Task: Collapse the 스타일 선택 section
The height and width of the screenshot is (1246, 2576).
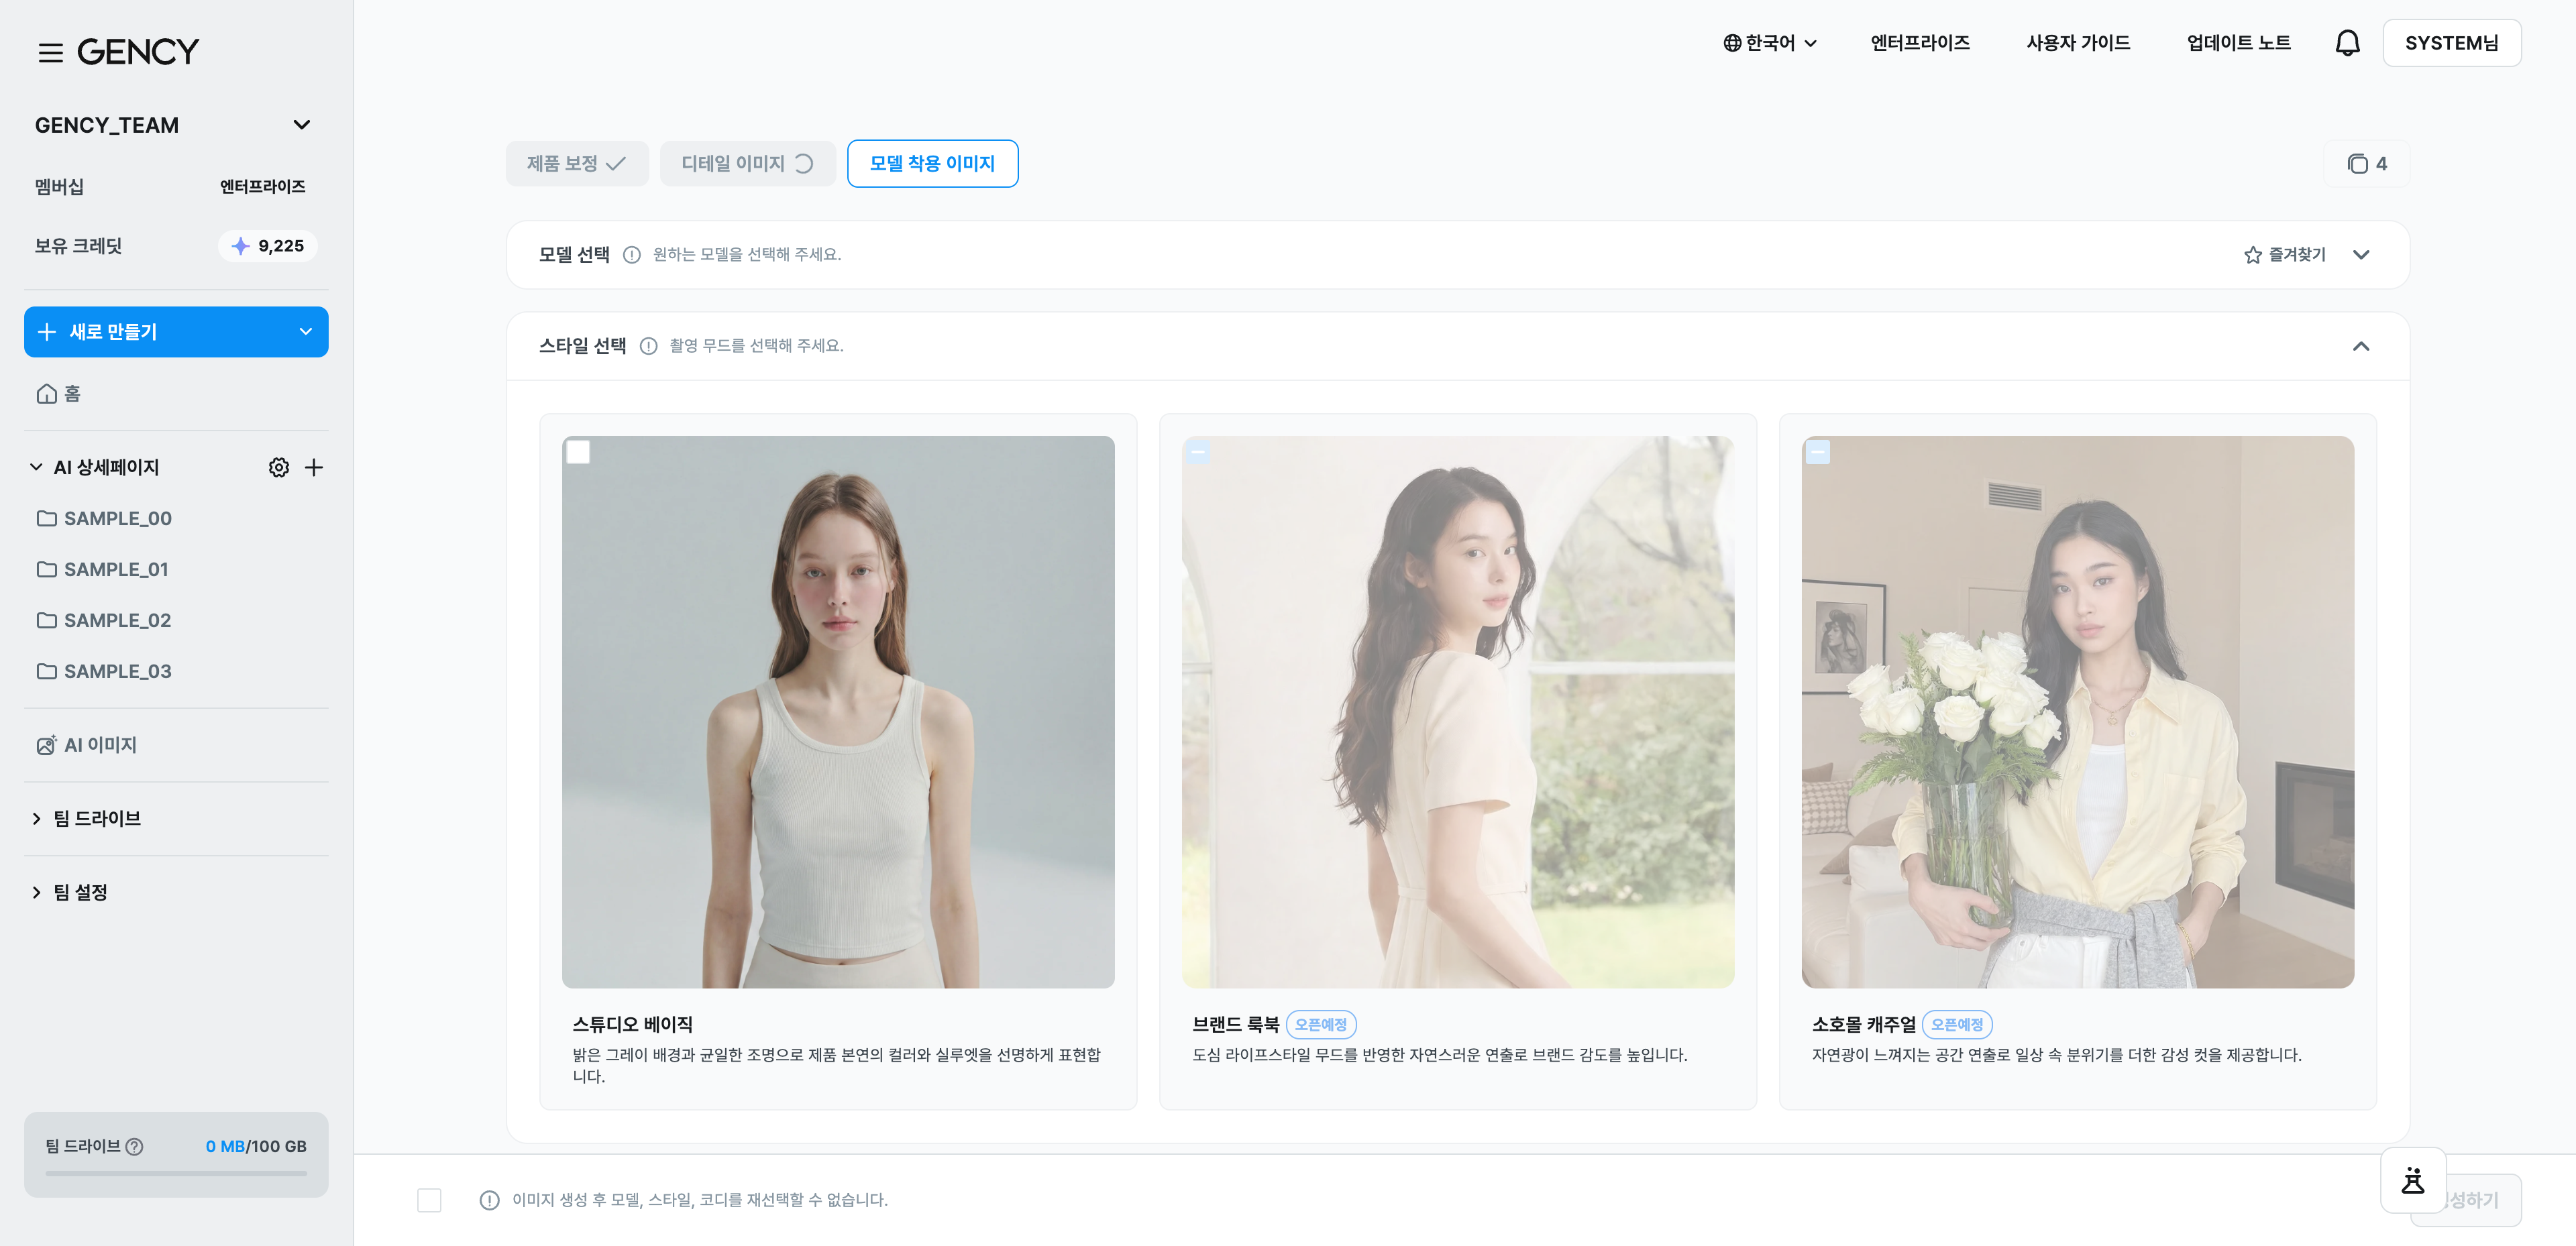Action: [2361, 346]
